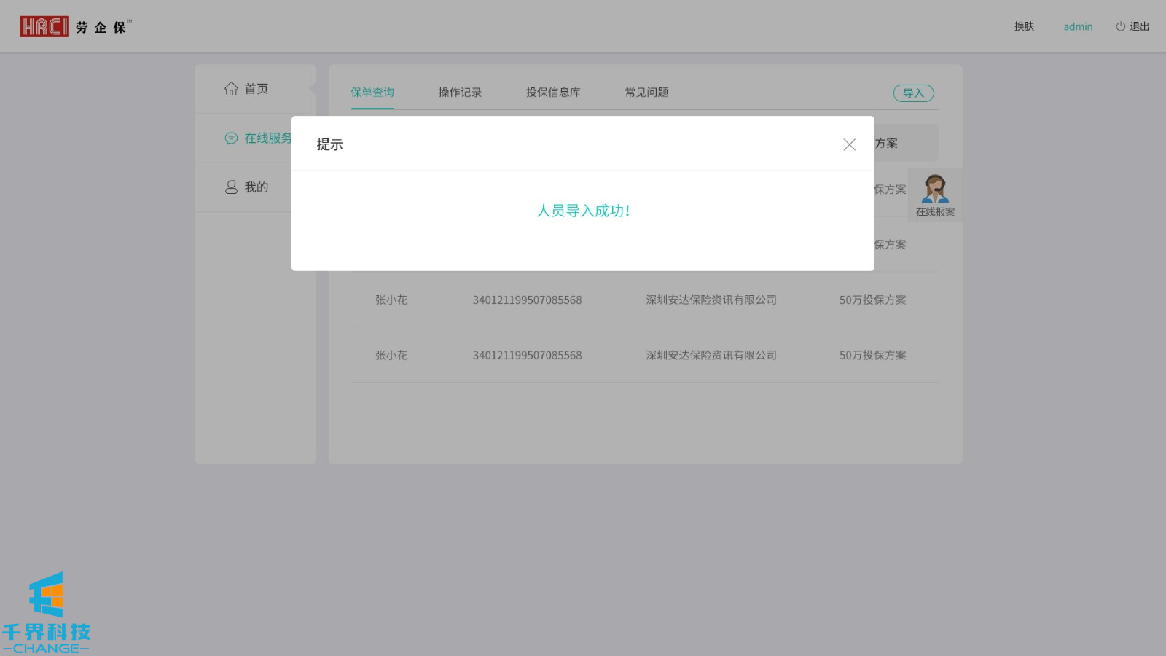Viewport: 1166px width, 656px height.
Task: Click the power icon next to 退出
Action: click(1120, 26)
